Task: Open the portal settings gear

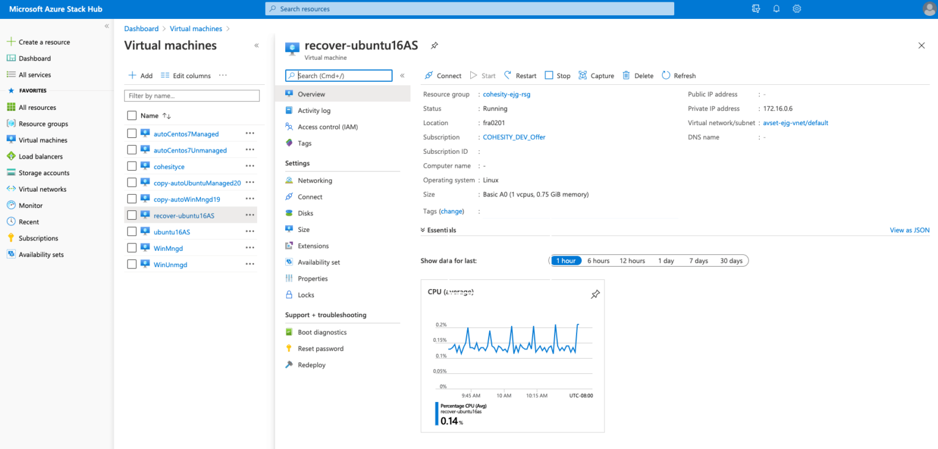Action: pyautogui.click(x=796, y=9)
